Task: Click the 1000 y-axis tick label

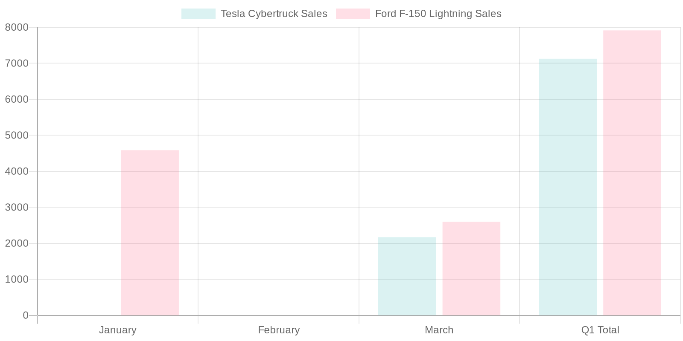Action: (17, 279)
